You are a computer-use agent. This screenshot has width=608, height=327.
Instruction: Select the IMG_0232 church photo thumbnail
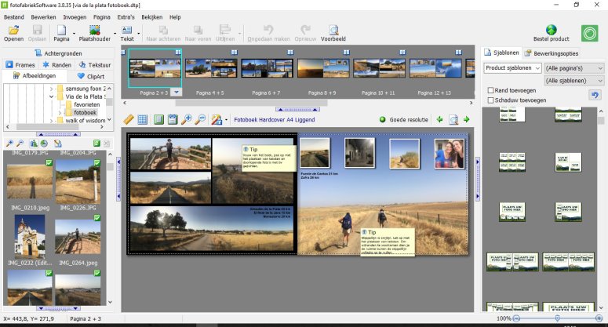[x=30, y=237]
